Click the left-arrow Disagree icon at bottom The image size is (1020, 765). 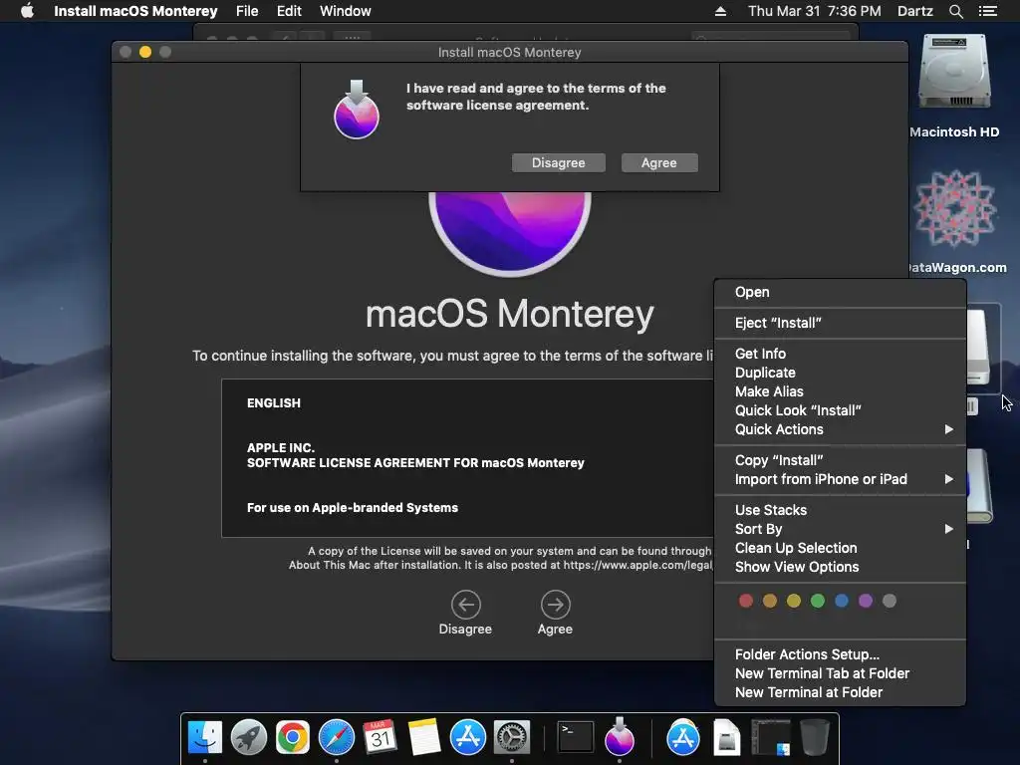[x=466, y=605]
